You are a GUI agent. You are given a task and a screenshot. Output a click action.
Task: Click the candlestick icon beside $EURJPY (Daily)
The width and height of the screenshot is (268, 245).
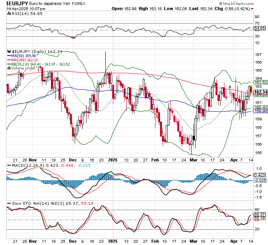(x=10, y=51)
